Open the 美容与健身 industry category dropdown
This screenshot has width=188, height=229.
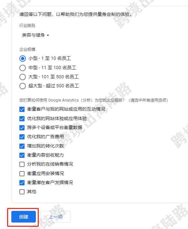(x=35, y=35)
